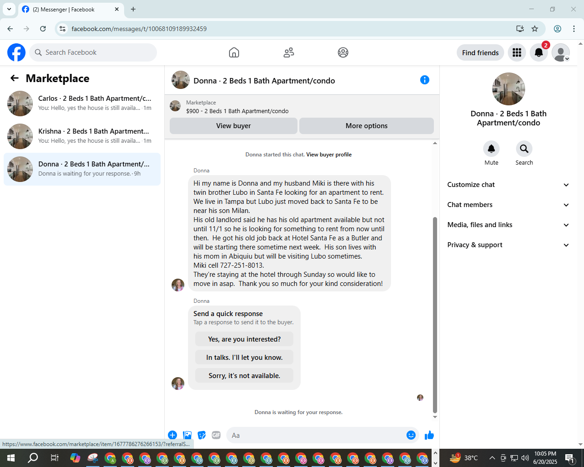This screenshot has height=467, width=584.
Task: Go back using Marketplace back arrow
Action: [15, 78]
